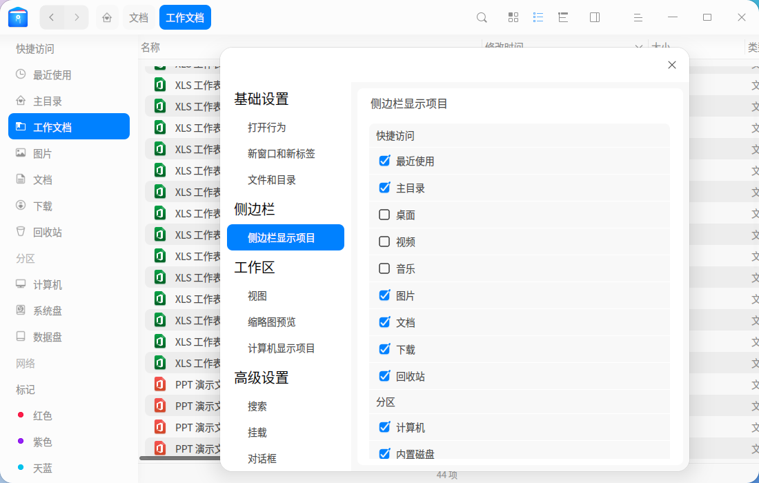Click the home icon next to the breadcrumb
This screenshot has width=759, height=483.
point(107,17)
